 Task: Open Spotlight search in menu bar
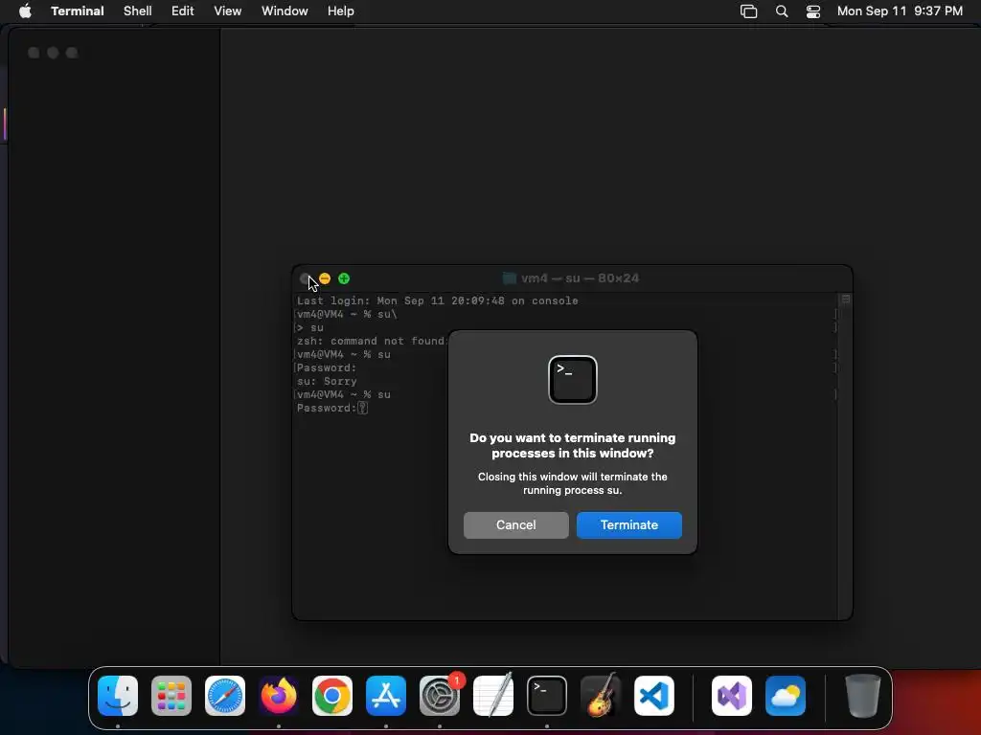[782, 11]
